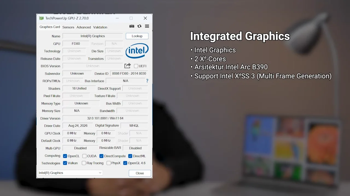
Task: Click the "Integrated Graphics" heading text
Action: [x=240, y=36]
